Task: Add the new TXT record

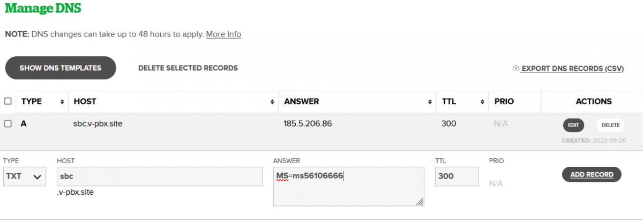Action: tap(592, 175)
